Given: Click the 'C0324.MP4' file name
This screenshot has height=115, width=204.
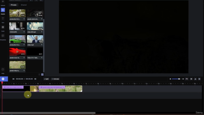Looking at the screenshot, I should [13, 32].
